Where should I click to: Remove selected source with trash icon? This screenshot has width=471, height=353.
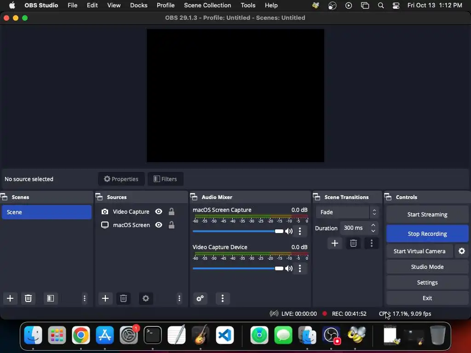click(x=123, y=298)
